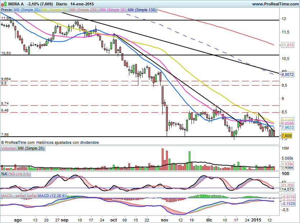
Task: Select the red Señal label
Action: 32,196
